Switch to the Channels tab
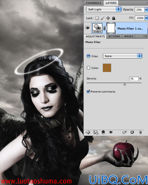Viewport: 148px width, 185px height. point(94,3)
